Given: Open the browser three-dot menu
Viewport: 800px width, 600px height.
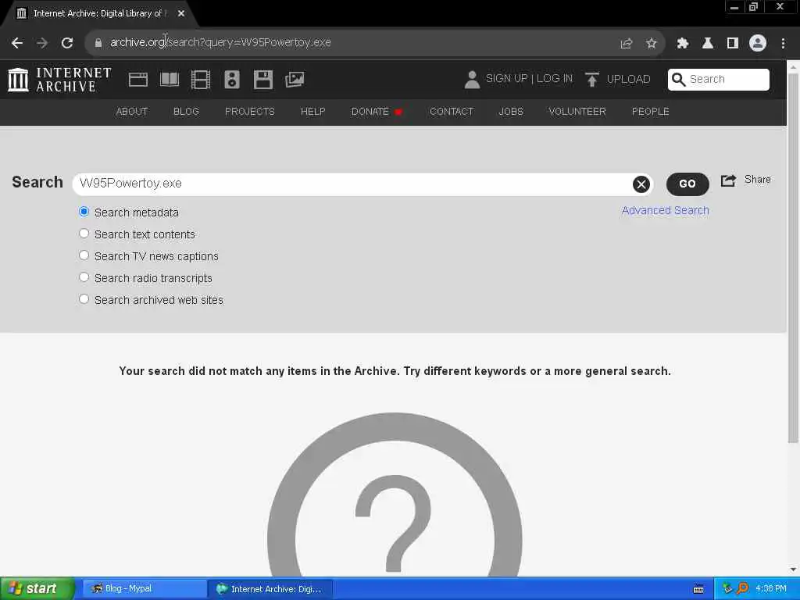Looking at the screenshot, I should point(783,43).
